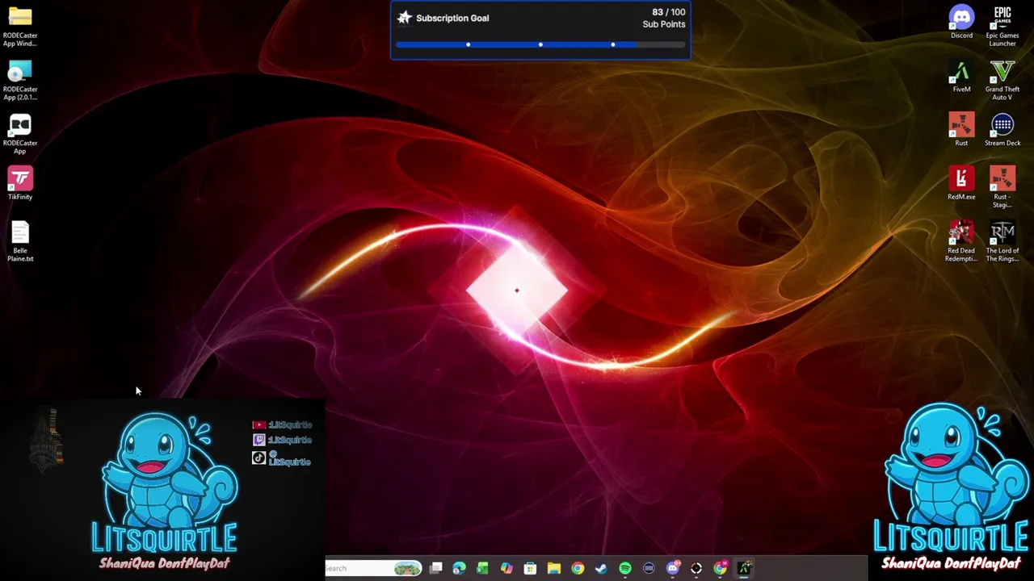
Task: Open Copilot from the taskbar
Action: tap(506, 568)
